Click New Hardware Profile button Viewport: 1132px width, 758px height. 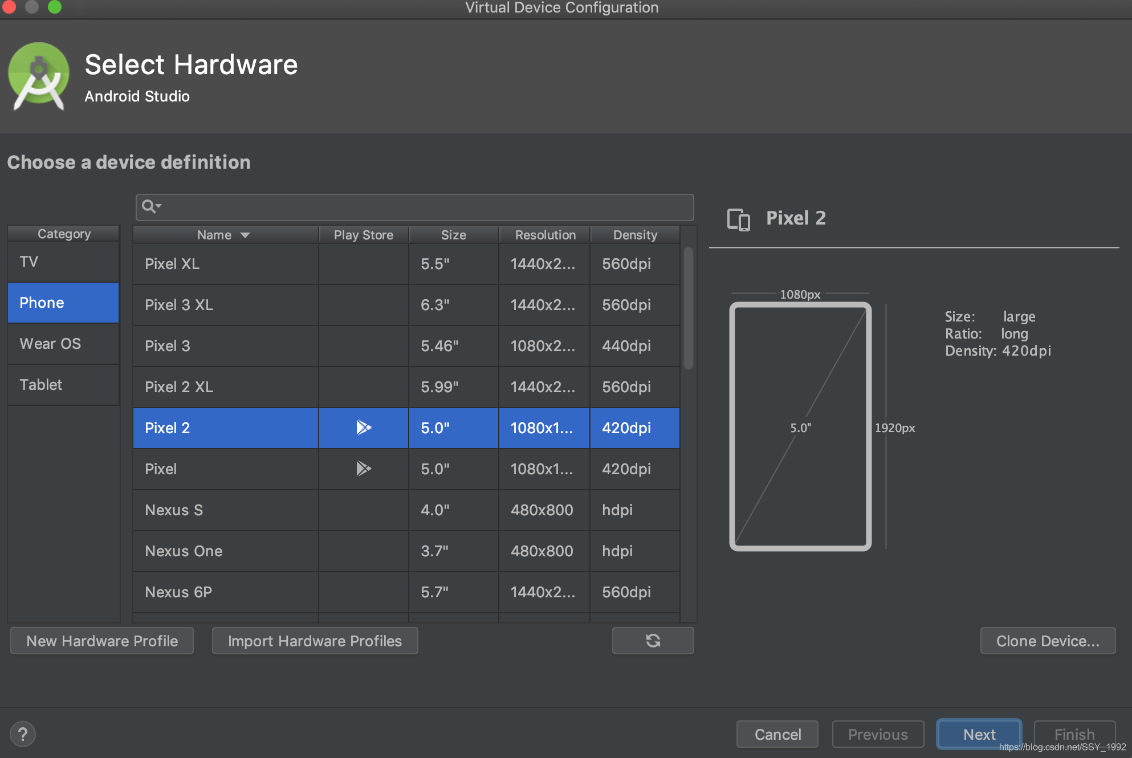[x=102, y=641]
